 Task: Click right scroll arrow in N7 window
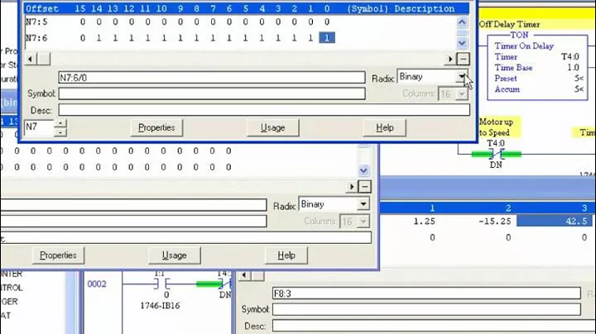click(x=450, y=59)
